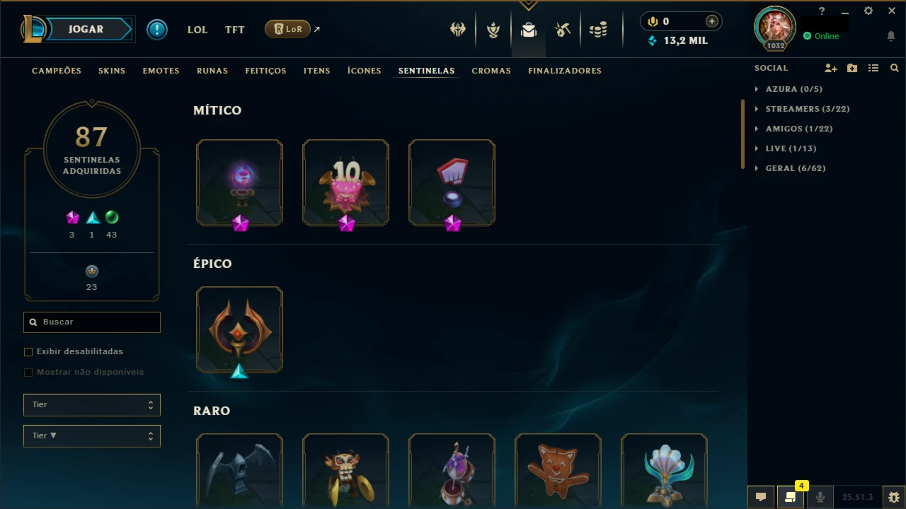Screen dimensions: 906x509
Task: Open the Store coins icon
Action: tap(598, 30)
